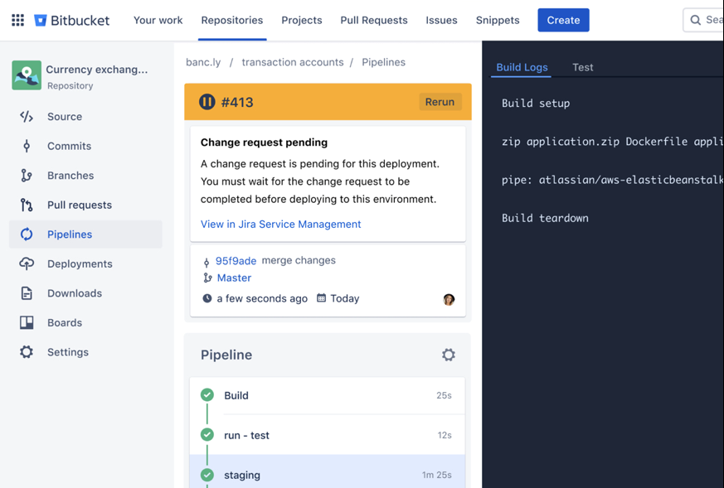Click the calendar icon beside Today
Screen dimensions: 724x488
(x=322, y=298)
